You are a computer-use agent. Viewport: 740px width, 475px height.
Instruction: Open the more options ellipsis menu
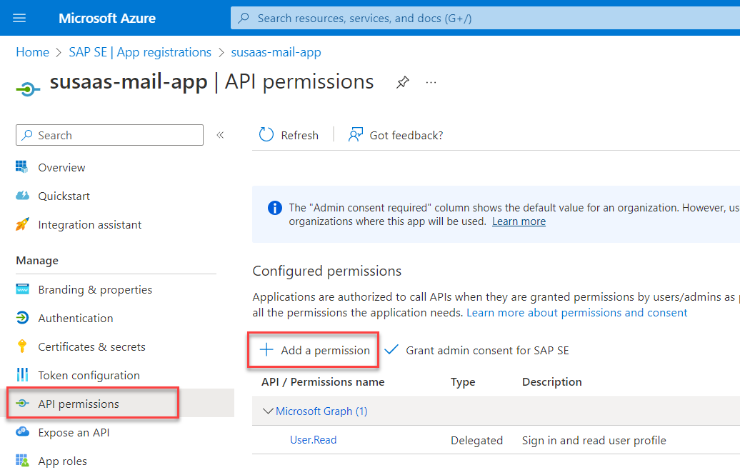[431, 82]
